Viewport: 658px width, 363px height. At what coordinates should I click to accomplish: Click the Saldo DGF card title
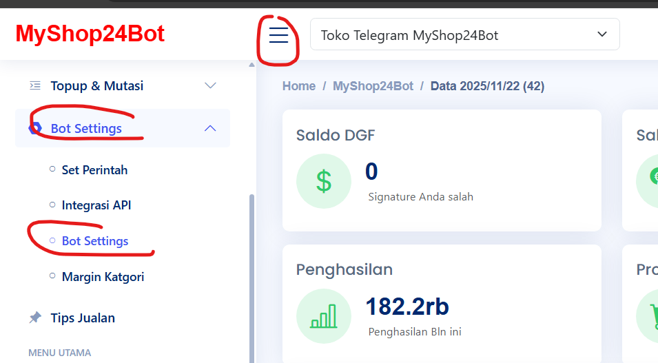pyautogui.click(x=336, y=135)
